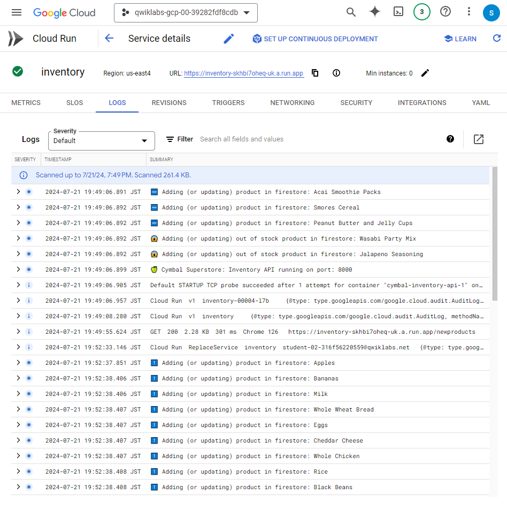Show URL info circle icon
Image resolution: width=507 pixels, height=509 pixels.
(336, 73)
